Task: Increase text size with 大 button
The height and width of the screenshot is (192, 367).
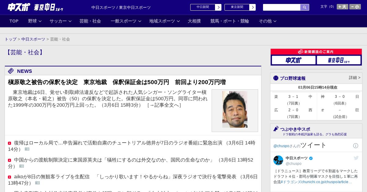Action: coord(342,7)
